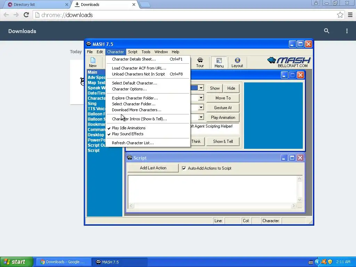Click Add Last Action button
The image size is (356, 267).
click(153, 168)
